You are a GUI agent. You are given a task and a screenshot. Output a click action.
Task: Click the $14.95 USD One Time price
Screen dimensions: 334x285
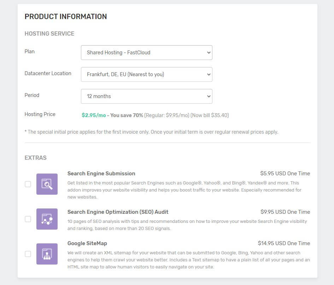[x=284, y=243]
